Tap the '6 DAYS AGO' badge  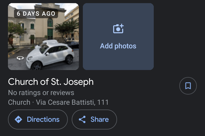[36, 13]
